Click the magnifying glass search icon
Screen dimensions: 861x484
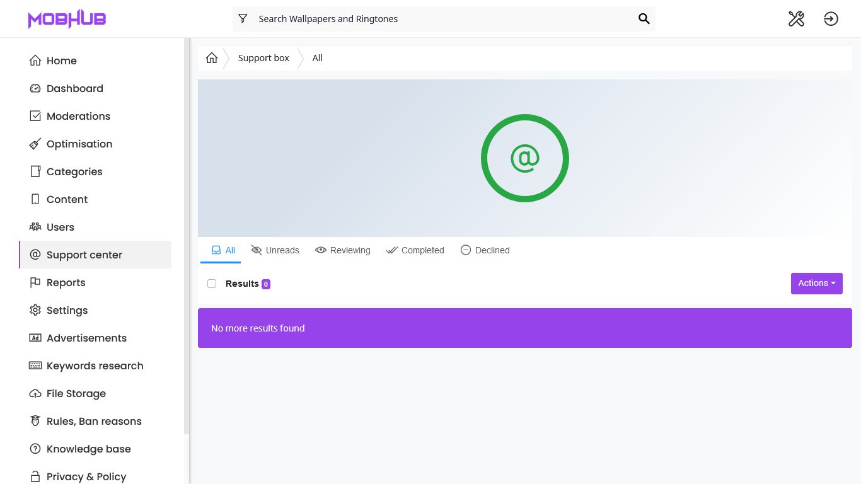click(x=644, y=19)
